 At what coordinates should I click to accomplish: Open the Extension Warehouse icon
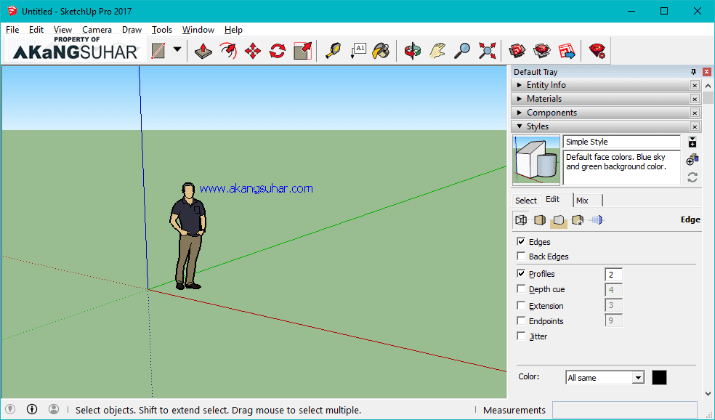coord(542,51)
